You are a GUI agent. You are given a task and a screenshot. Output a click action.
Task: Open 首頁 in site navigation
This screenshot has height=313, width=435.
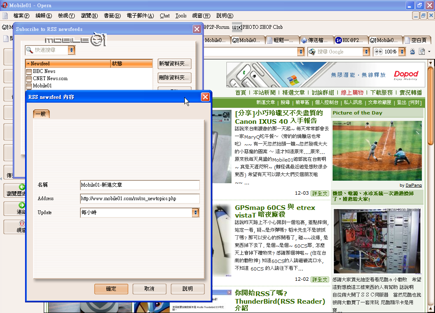tap(240, 92)
